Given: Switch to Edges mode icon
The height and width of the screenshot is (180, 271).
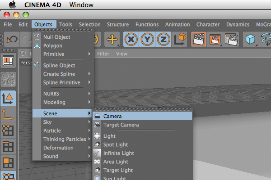Looking at the screenshot, I should (8, 147).
